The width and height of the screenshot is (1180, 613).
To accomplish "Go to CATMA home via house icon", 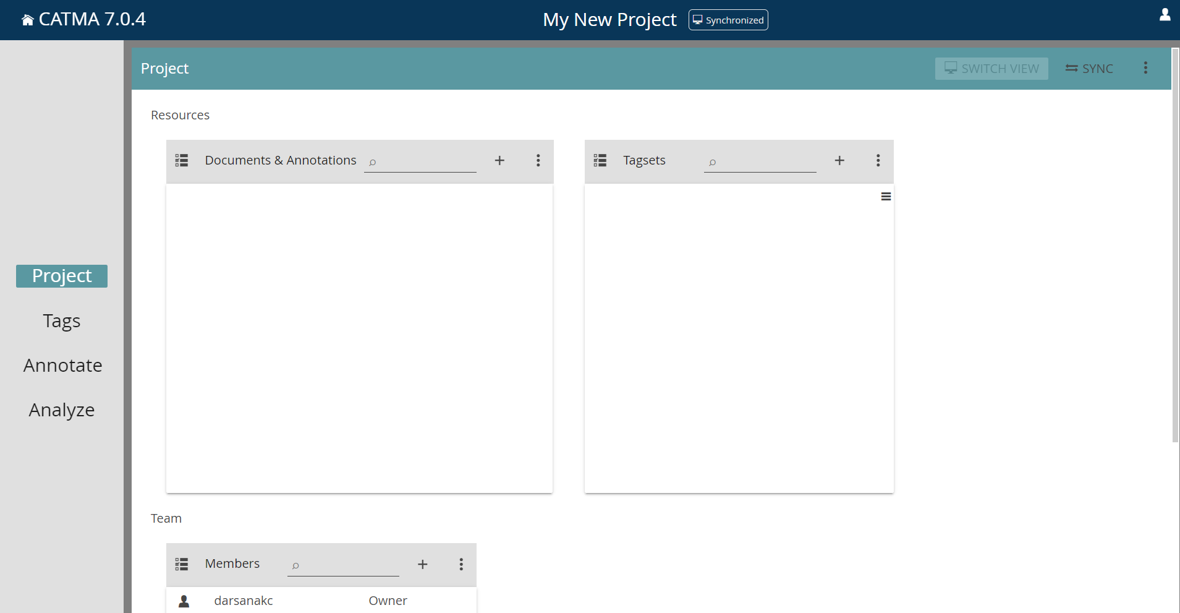I will pyautogui.click(x=27, y=20).
